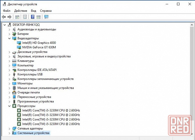The width and height of the screenshot is (195, 140).
Task: Select the Переносные устройства row
Action: tap(34, 97)
